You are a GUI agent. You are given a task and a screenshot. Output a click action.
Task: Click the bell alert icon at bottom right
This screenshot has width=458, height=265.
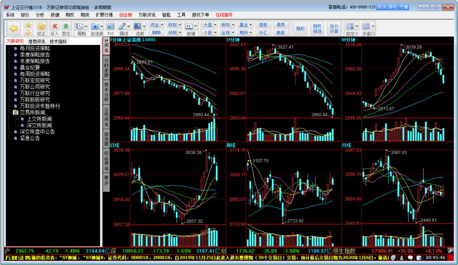point(402,258)
